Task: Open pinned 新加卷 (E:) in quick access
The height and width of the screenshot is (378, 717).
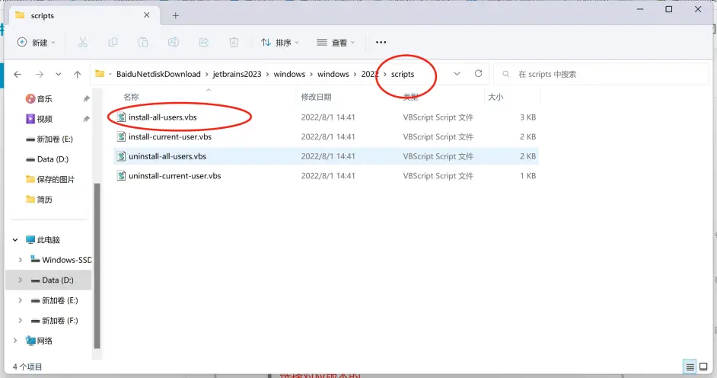Action: (49, 139)
